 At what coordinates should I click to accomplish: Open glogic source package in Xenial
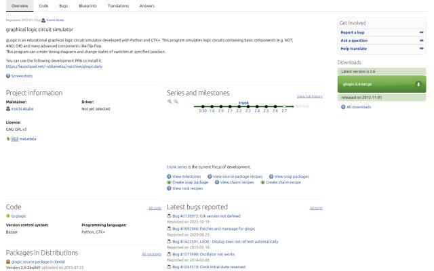[x=38, y=262]
